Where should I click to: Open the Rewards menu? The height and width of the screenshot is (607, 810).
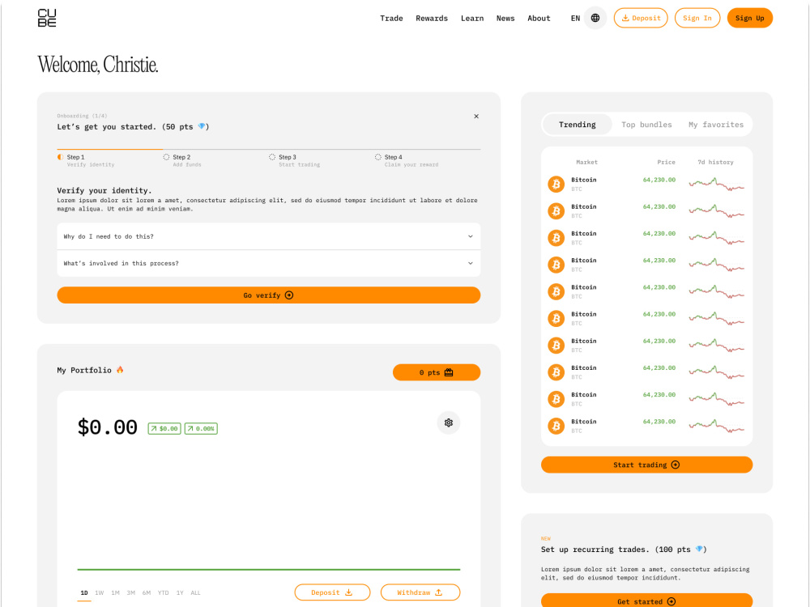432,18
